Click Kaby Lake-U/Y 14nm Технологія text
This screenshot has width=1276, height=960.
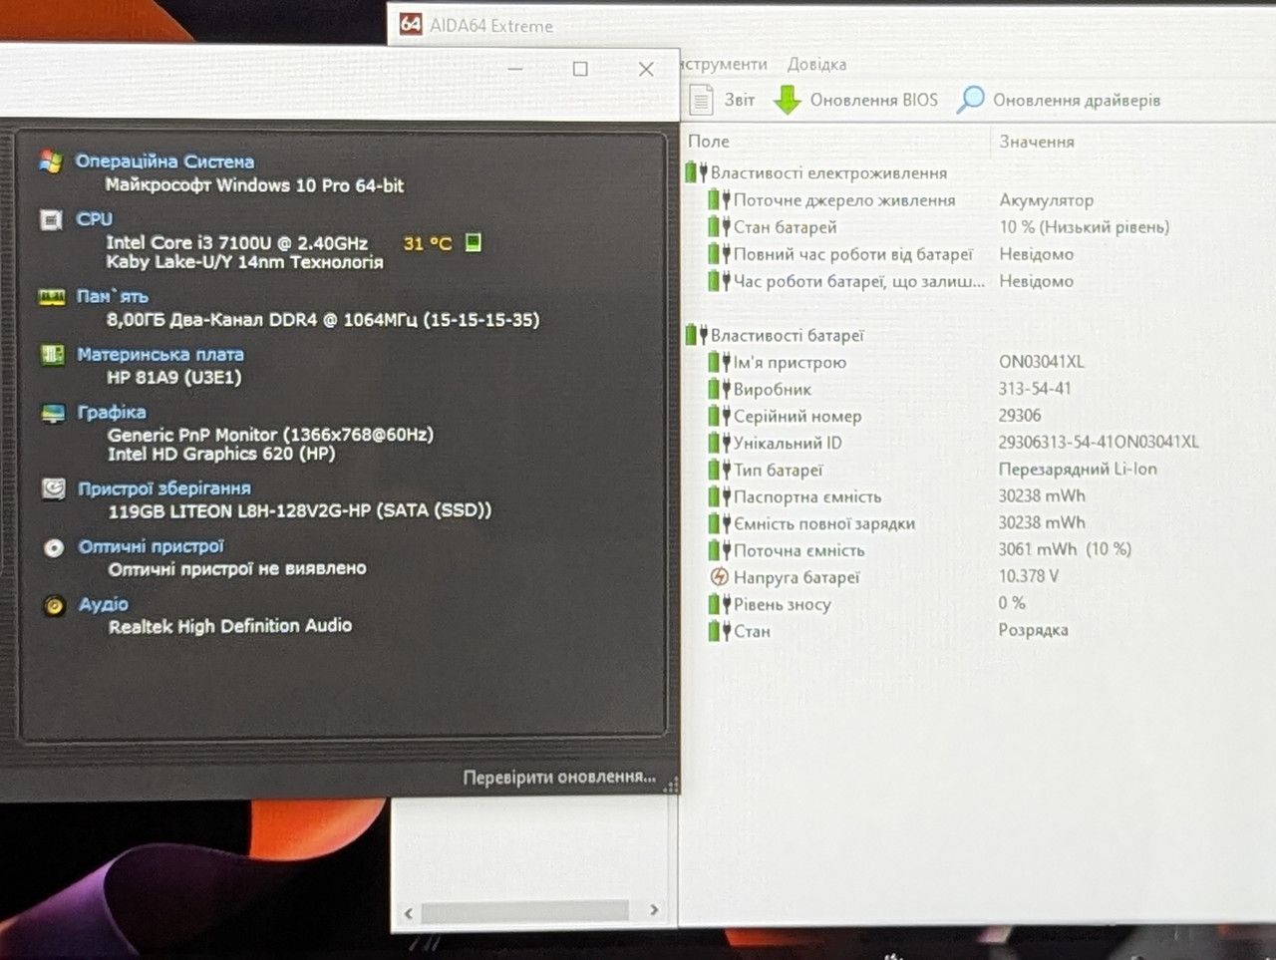[245, 262]
